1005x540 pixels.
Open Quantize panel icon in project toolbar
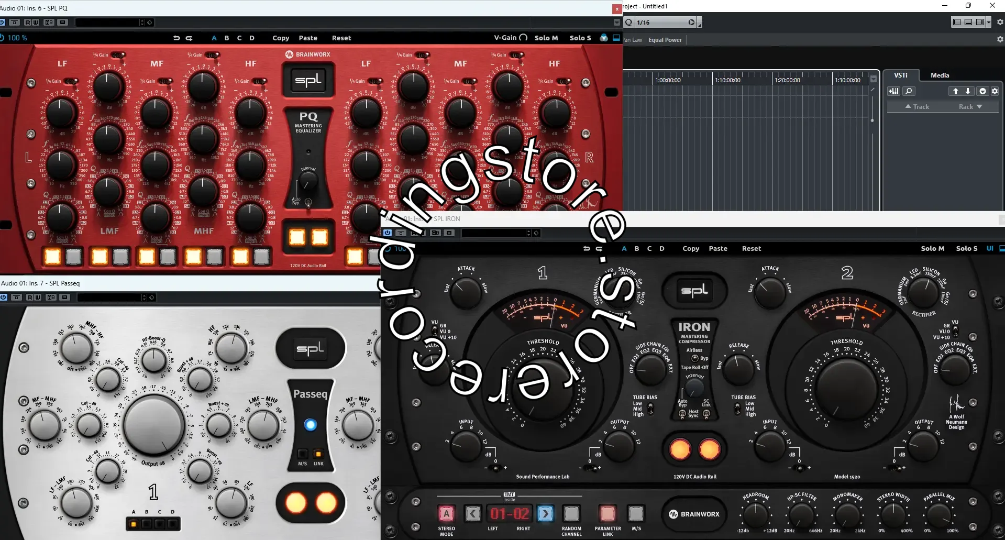coord(629,23)
